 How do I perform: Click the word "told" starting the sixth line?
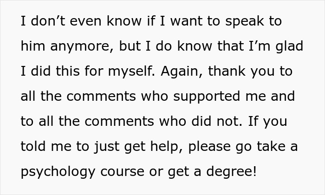(33, 147)
